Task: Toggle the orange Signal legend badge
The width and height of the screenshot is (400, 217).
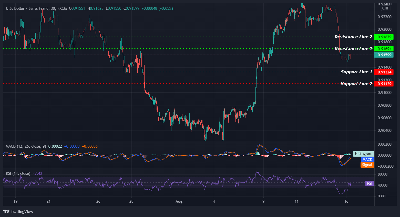Action: tap(367, 165)
